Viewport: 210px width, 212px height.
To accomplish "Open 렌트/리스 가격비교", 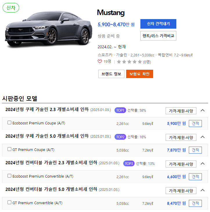I will tap(158, 36).
